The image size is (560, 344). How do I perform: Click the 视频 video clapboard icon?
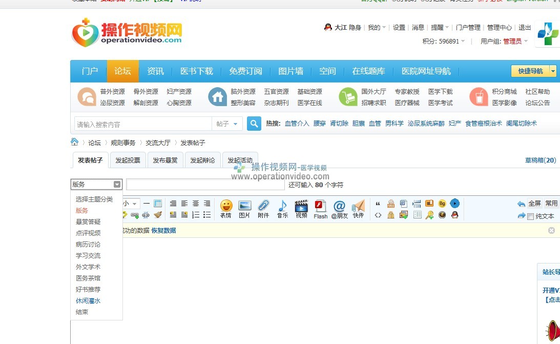(301, 206)
